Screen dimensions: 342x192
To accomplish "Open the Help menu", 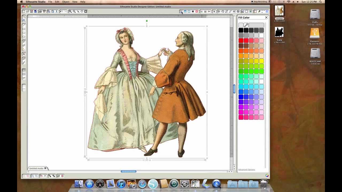I will (83, 2).
